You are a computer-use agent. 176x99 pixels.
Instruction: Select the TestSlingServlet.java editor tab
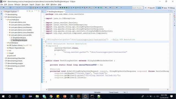point(56,12)
